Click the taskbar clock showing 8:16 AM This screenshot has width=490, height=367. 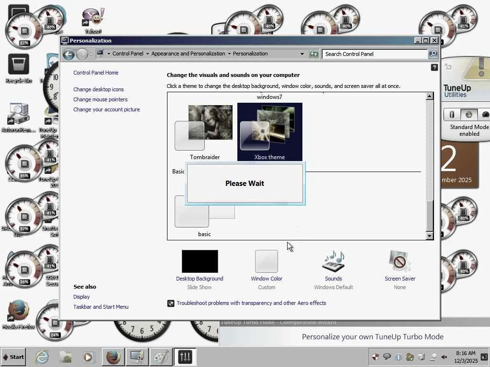466,357
